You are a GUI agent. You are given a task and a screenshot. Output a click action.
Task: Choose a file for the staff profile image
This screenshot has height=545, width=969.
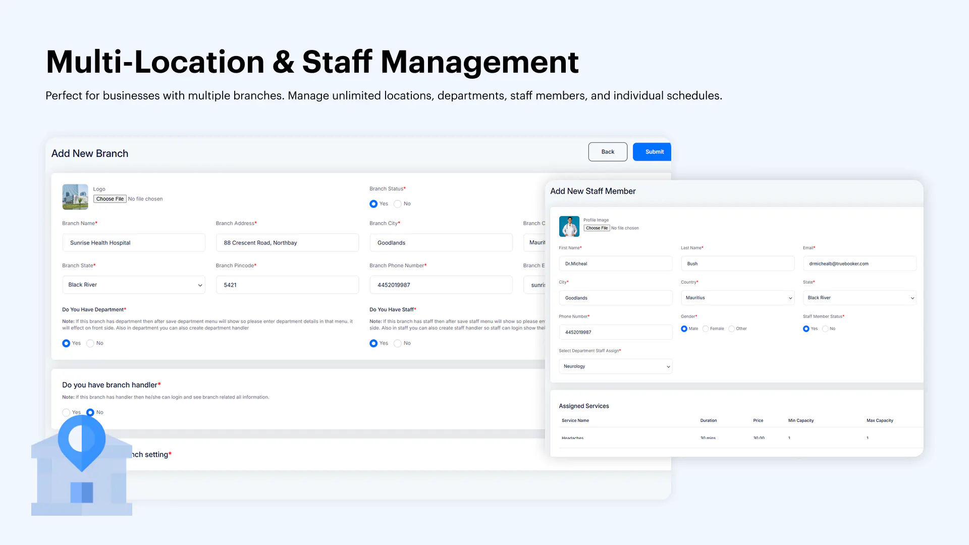coord(597,228)
